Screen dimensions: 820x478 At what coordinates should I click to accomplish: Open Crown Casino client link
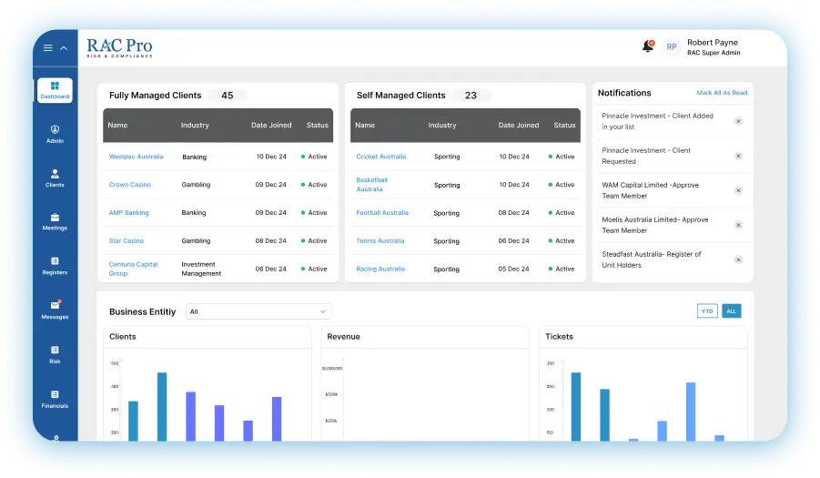(x=130, y=185)
